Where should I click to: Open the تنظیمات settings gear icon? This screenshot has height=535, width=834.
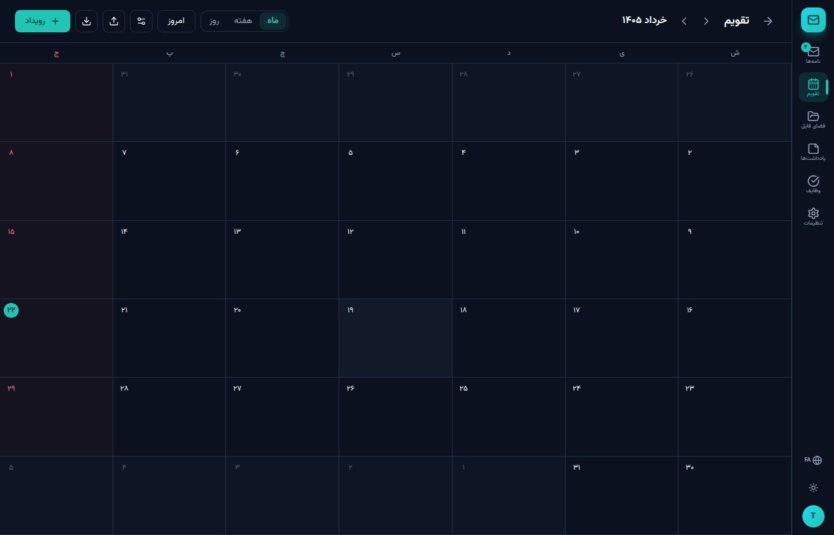(813, 216)
